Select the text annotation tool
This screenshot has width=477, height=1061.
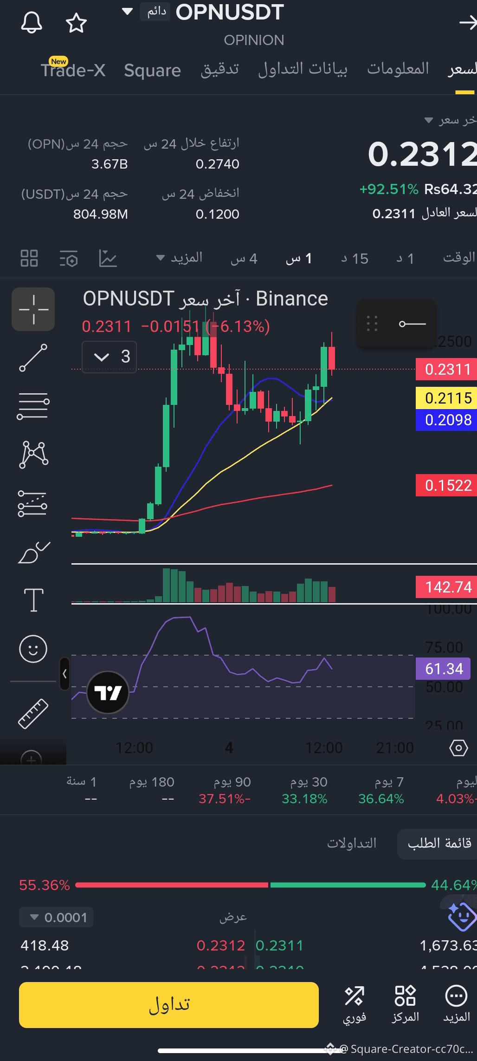33,600
